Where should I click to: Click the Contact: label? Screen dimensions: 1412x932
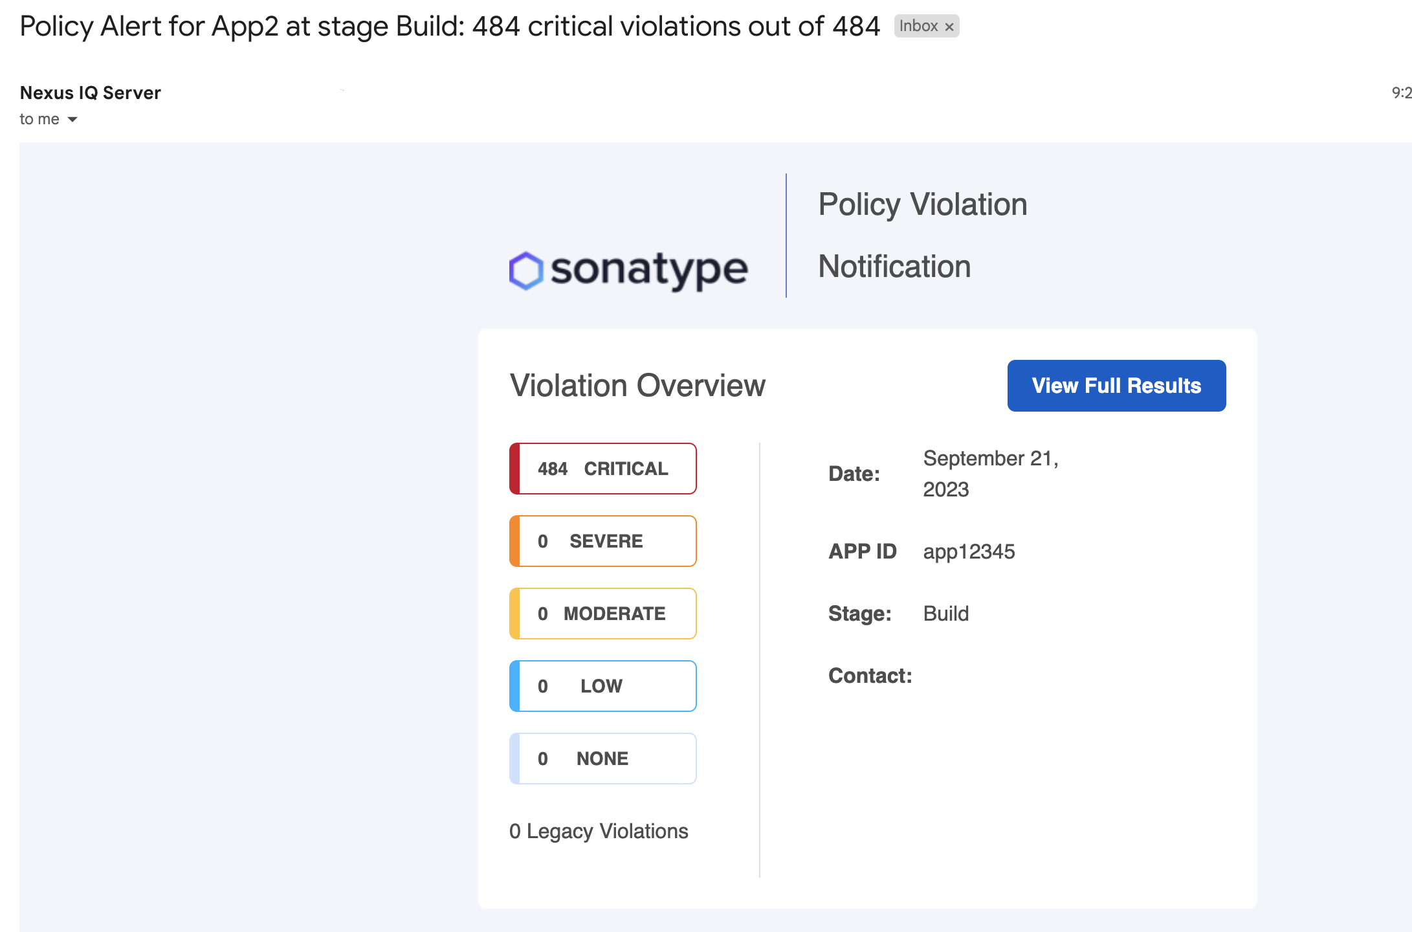pyautogui.click(x=870, y=676)
